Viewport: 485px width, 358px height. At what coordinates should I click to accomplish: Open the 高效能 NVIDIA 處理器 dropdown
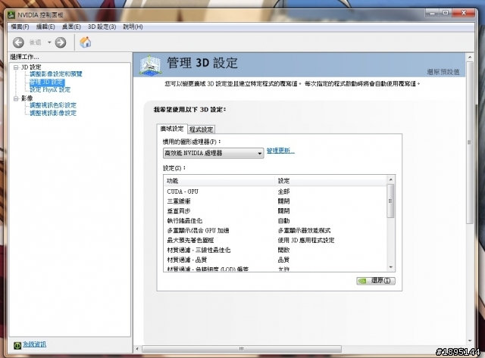214,153
